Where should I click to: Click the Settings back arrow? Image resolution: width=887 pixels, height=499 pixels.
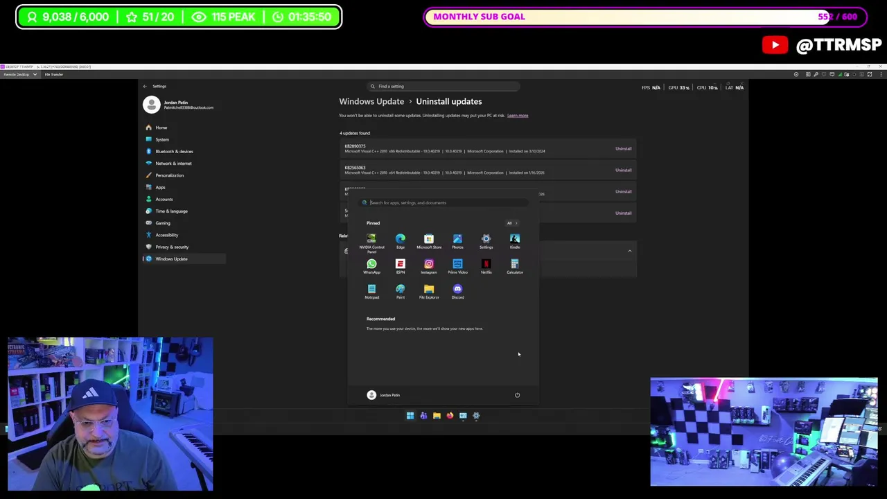pos(145,87)
